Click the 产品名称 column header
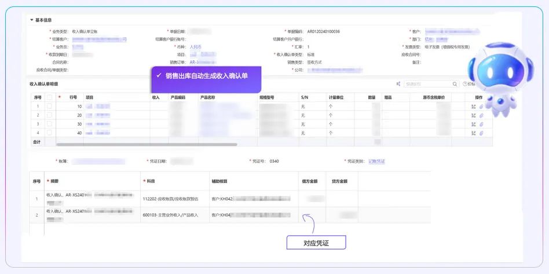The width and height of the screenshot is (549, 274). point(207,97)
